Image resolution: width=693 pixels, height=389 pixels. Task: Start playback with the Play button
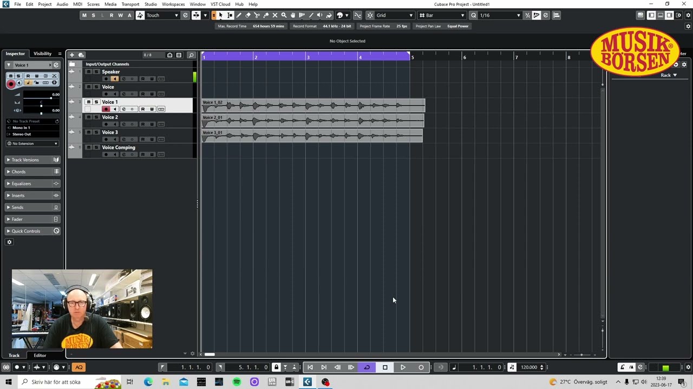[x=403, y=367]
